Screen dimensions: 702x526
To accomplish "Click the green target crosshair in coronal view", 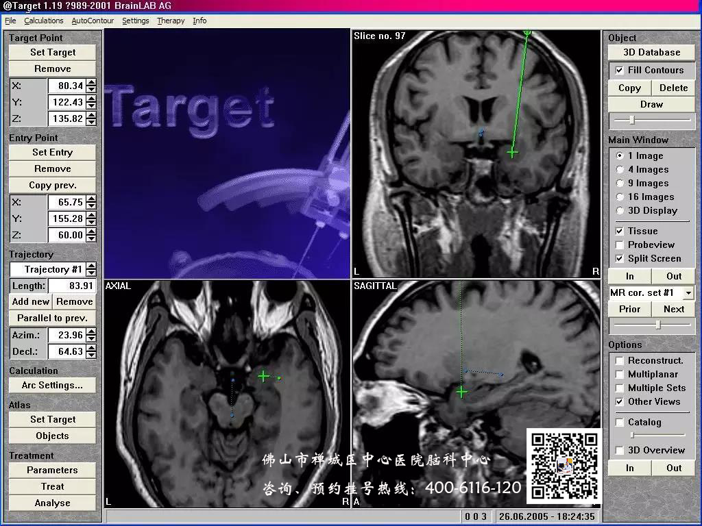I will pyautogui.click(x=512, y=152).
